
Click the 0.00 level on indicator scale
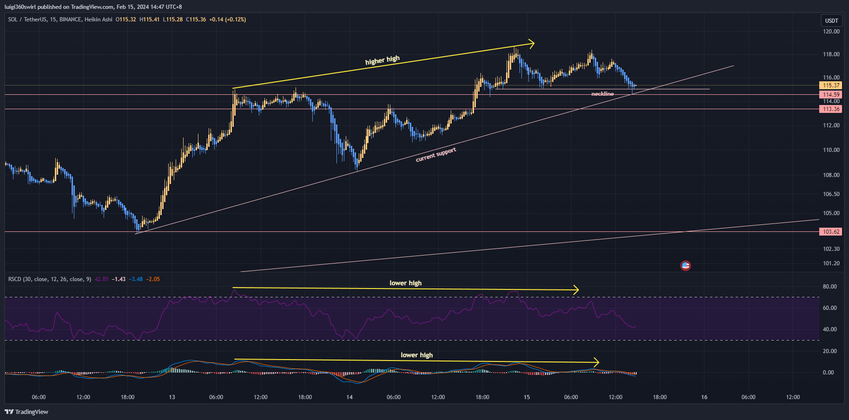click(x=828, y=373)
